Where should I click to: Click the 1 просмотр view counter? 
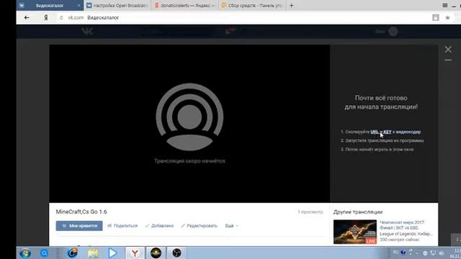click(310, 212)
